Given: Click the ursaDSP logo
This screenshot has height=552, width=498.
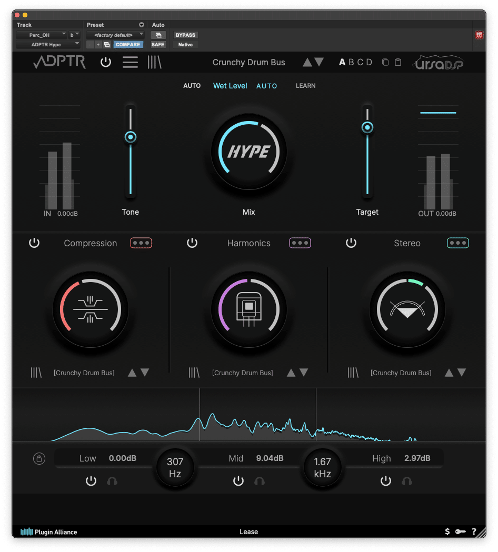Looking at the screenshot, I should 438,62.
